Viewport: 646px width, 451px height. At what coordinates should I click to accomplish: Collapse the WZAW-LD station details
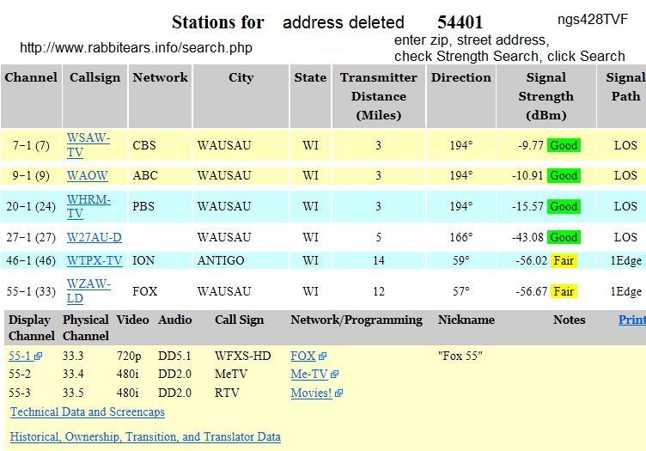pos(87,291)
